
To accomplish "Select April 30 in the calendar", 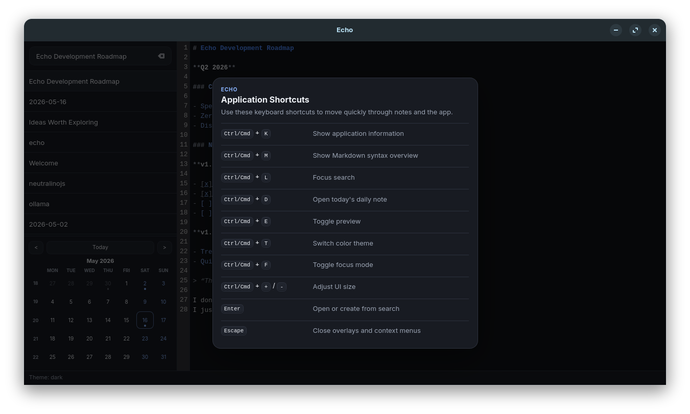I will click(108, 283).
